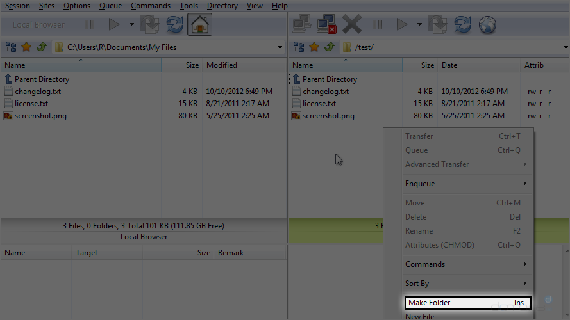Refresh the local browser file list

point(174,25)
